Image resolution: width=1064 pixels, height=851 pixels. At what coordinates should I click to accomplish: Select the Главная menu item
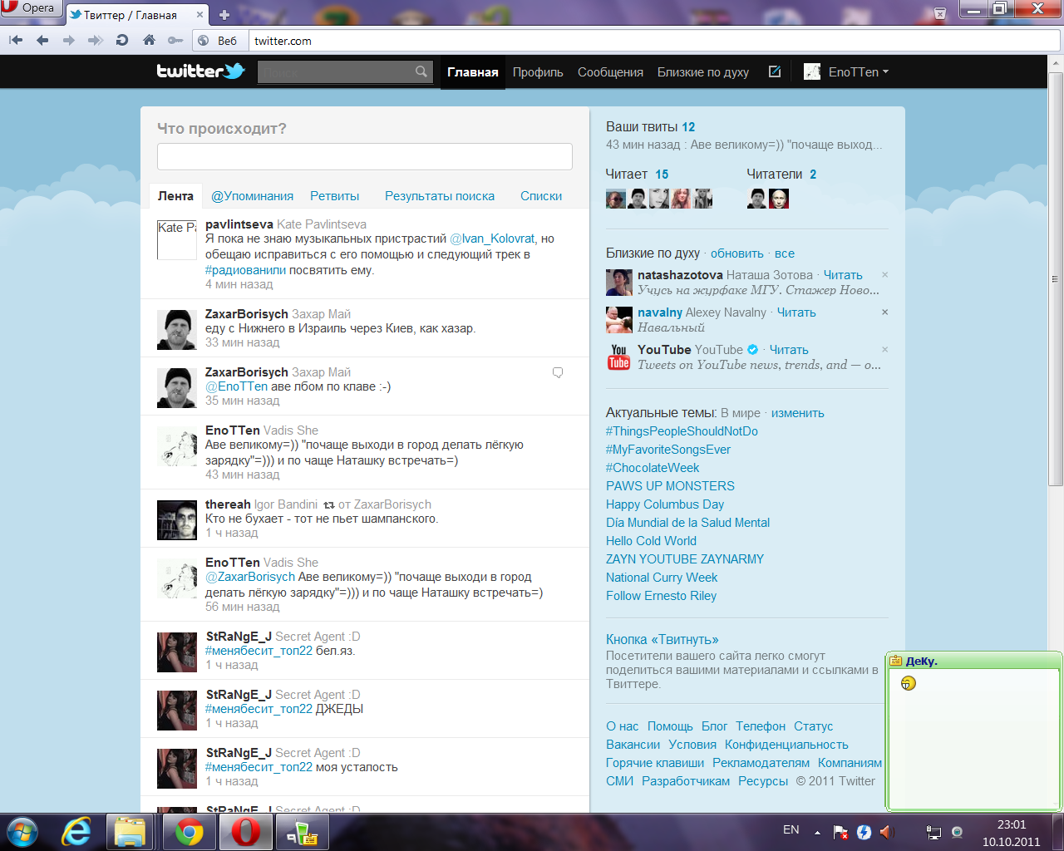click(x=473, y=71)
